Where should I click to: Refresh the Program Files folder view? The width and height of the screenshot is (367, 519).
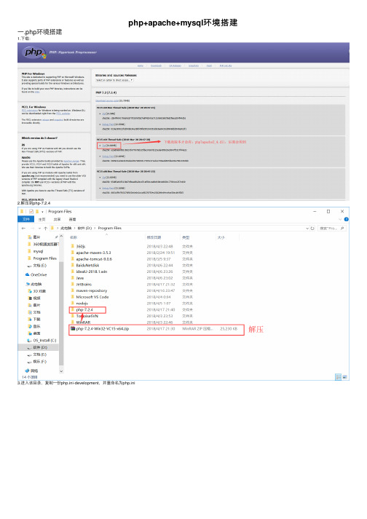pos(312,228)
